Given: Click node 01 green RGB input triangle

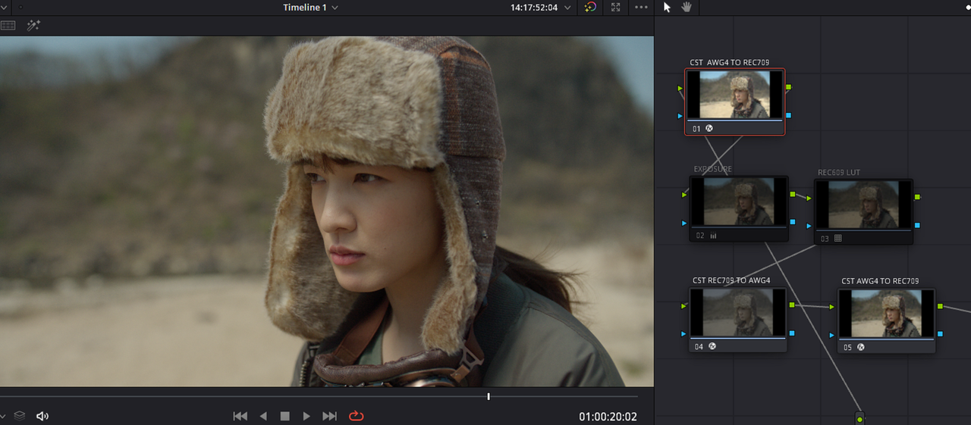Looking at the screenshot, I should (680, 89).
